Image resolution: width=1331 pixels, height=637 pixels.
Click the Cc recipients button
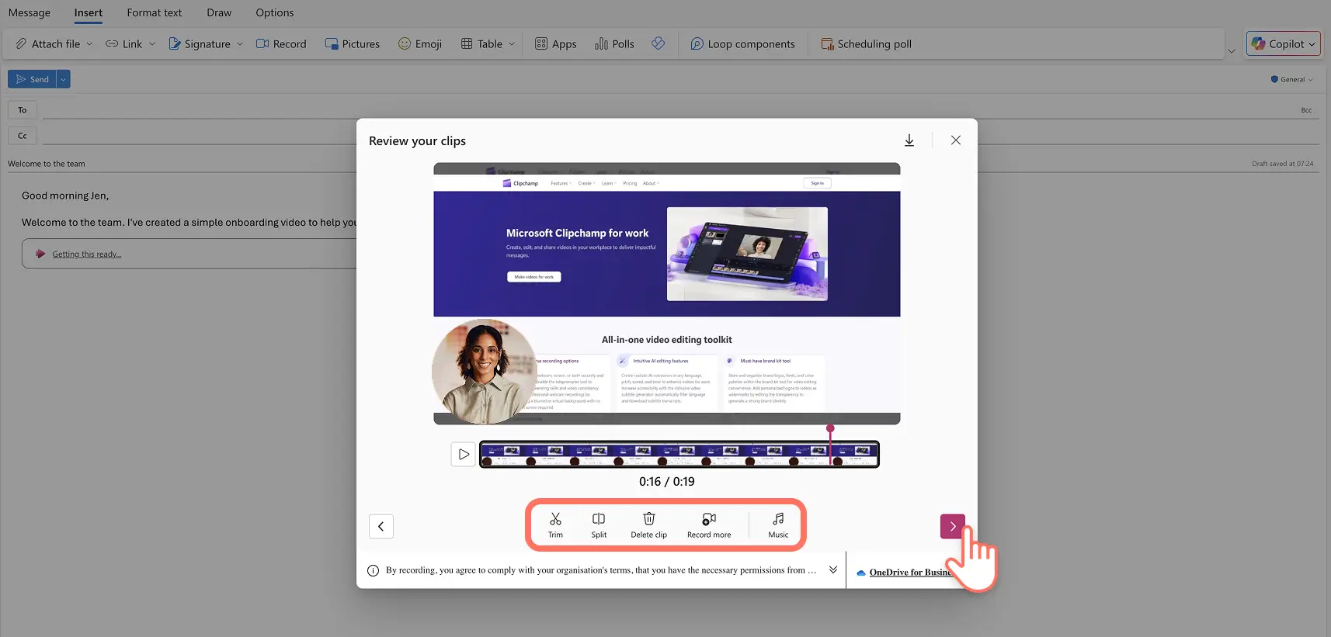click(x=23, y=136)
